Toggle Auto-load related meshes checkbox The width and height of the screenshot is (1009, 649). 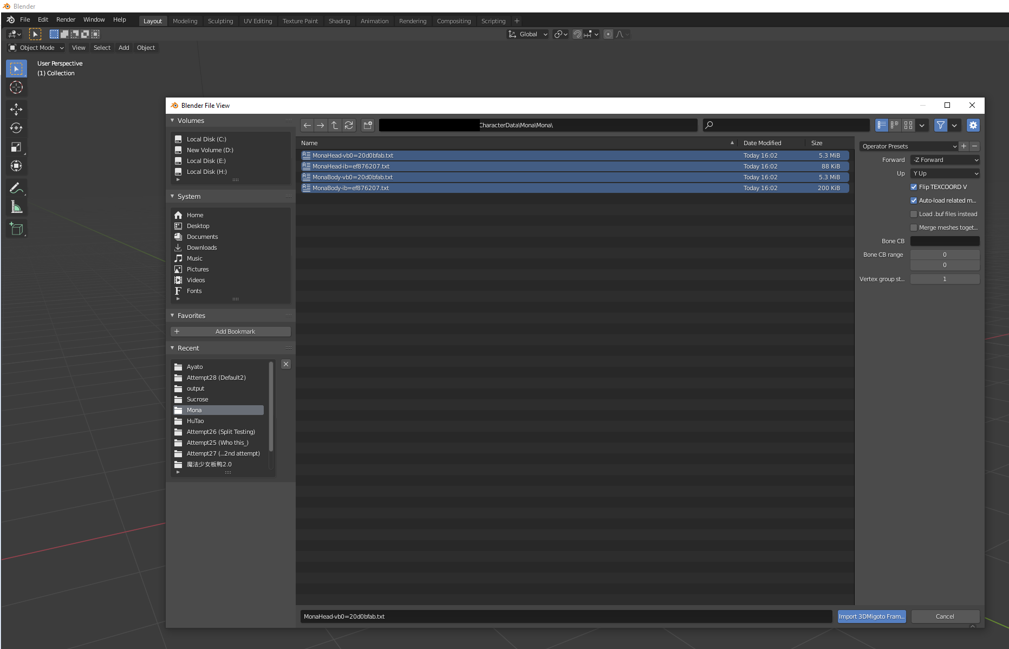pos(914,200)
